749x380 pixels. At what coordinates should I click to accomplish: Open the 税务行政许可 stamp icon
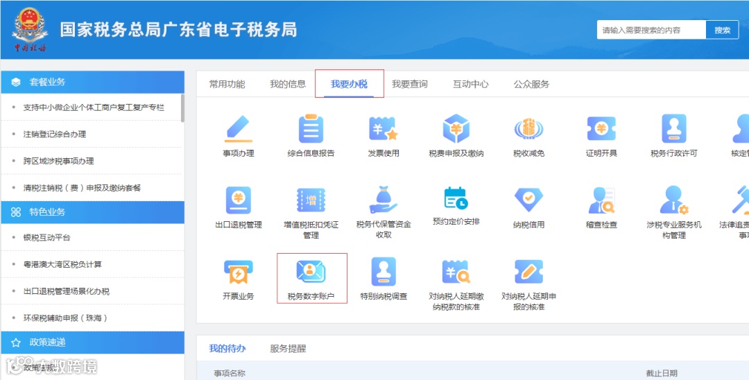[x=674, y=129]
